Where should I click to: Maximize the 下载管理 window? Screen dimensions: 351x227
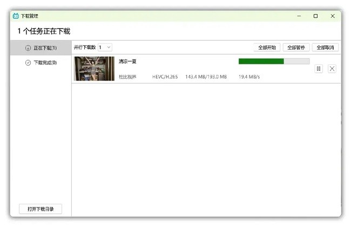tap(315, 16)
